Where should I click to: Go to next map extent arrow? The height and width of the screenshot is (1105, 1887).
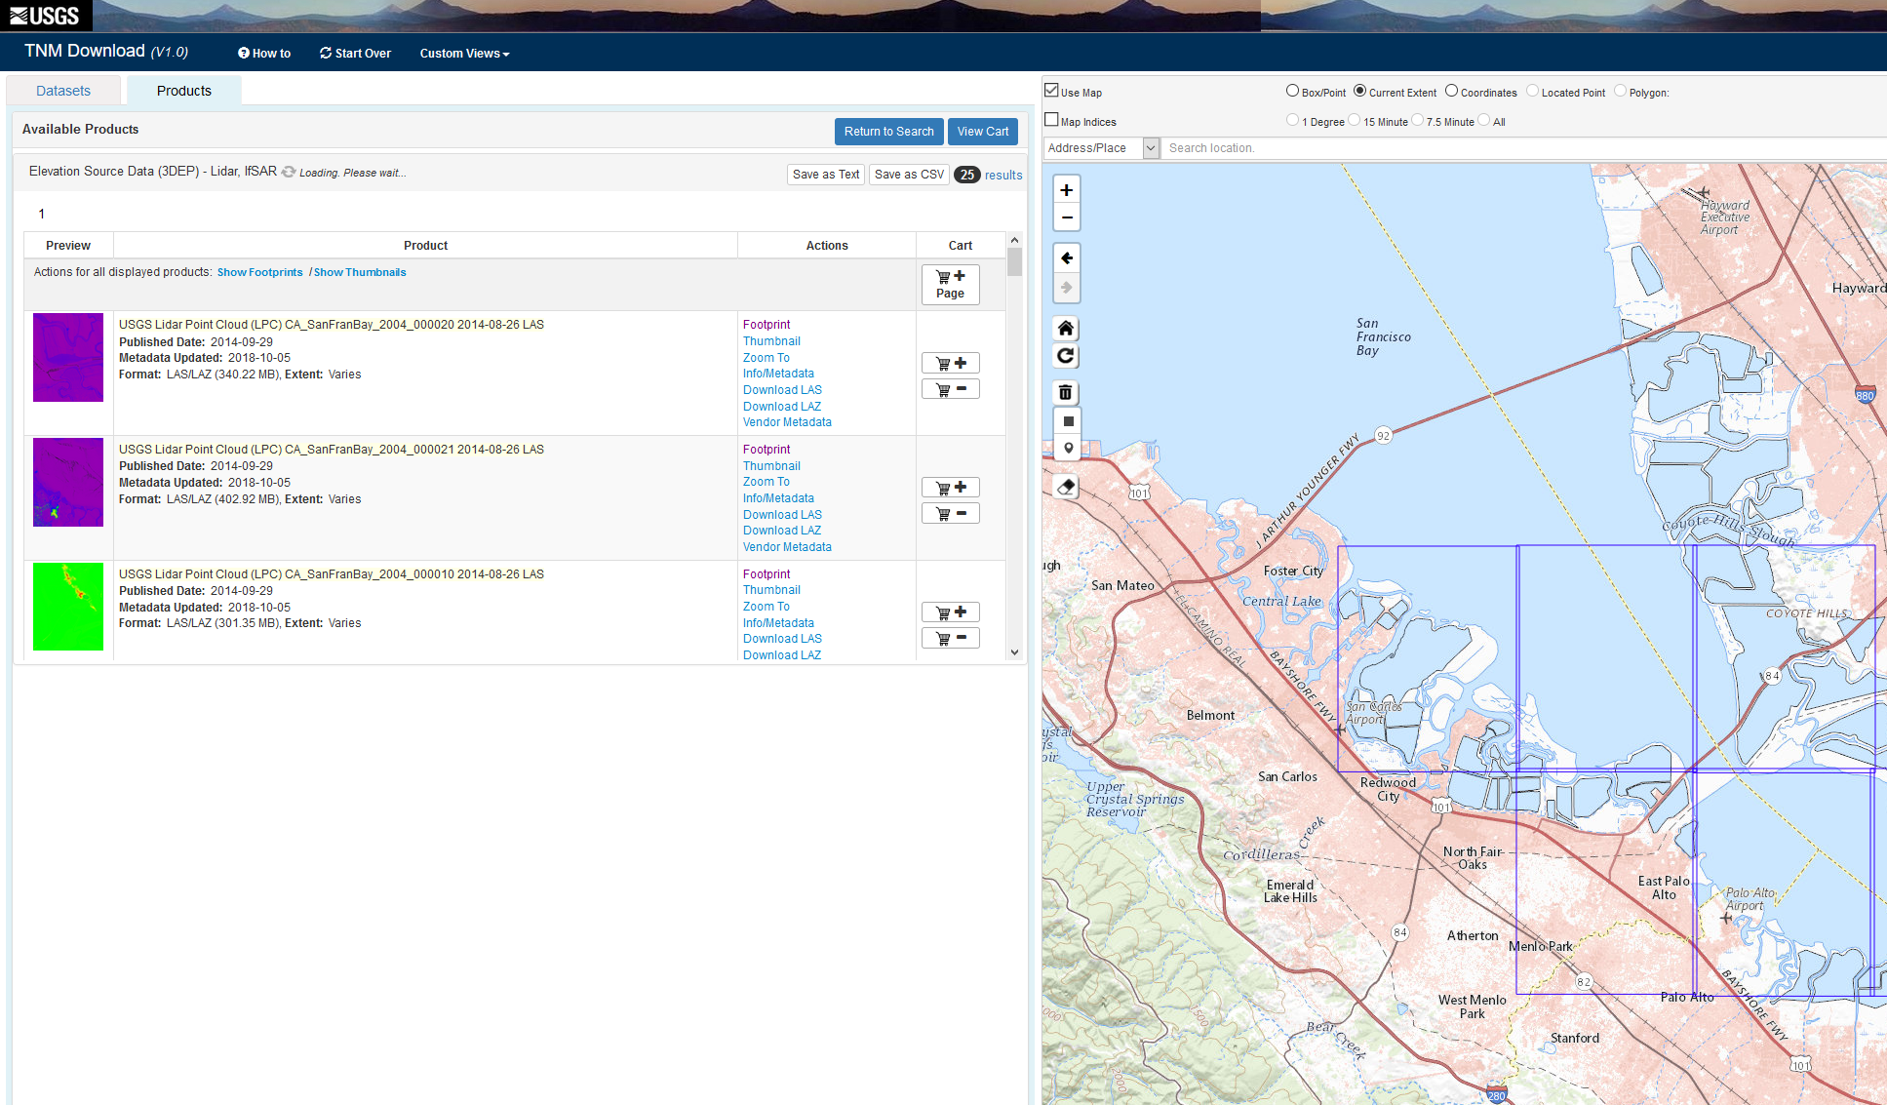point(1067,288)
